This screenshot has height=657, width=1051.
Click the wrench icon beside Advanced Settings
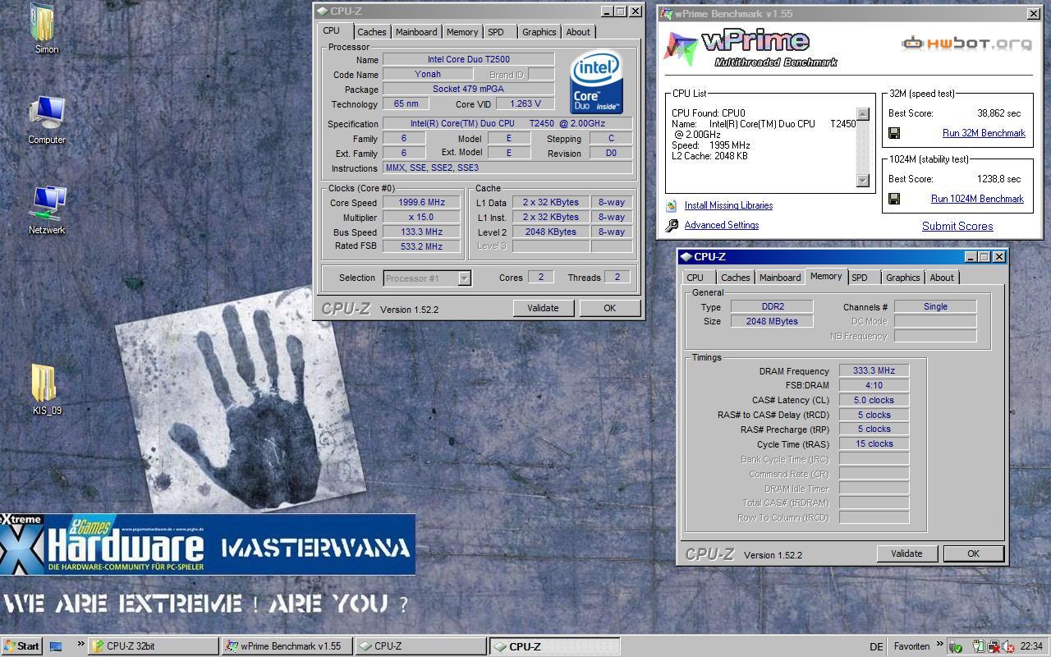coord(672,225)
